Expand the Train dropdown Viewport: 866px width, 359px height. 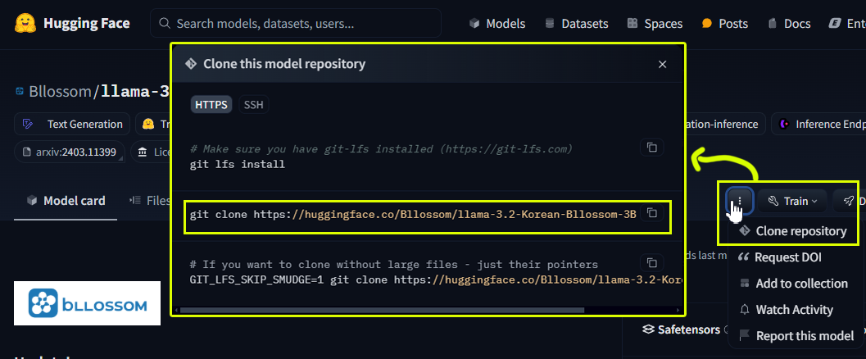[792, 201]
